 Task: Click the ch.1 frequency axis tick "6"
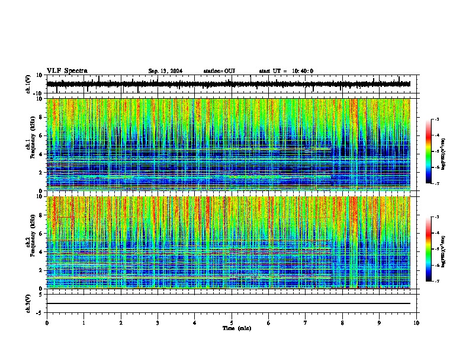point(41,135)
